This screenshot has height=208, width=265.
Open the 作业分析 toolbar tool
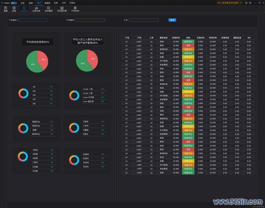pyautogui.click(x=24, y=9)
